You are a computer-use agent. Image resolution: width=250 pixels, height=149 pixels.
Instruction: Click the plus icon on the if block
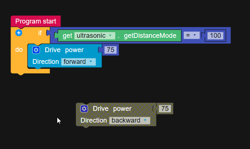[19, 33]
